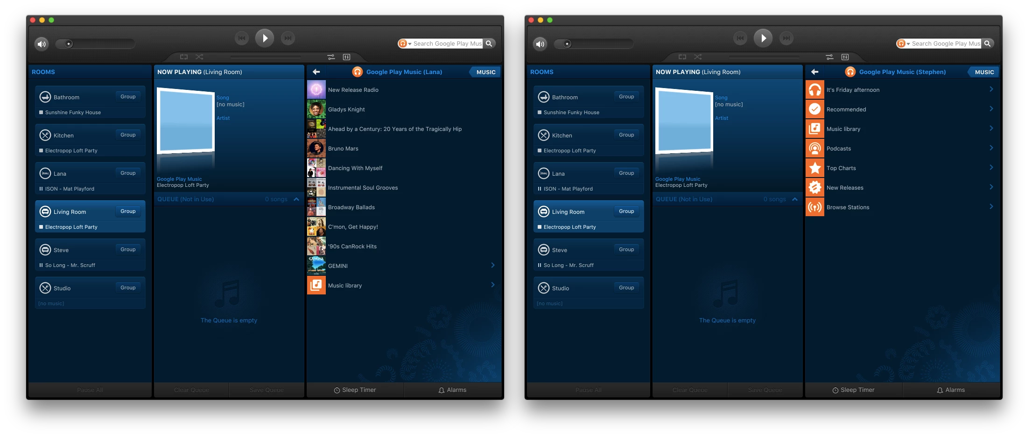Select the Steve room icon in left window

45,250
